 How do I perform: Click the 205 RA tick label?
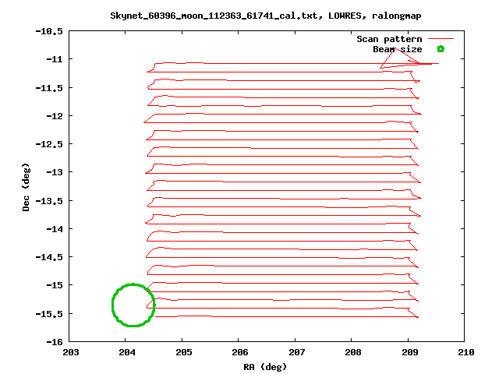(184, 352)
